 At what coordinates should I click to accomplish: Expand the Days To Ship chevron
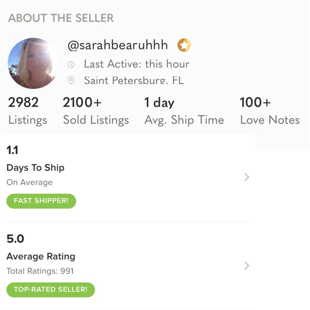click(x=246, y=177)
